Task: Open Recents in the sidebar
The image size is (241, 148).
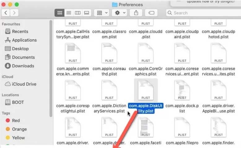Action: [x=16, y=31]
